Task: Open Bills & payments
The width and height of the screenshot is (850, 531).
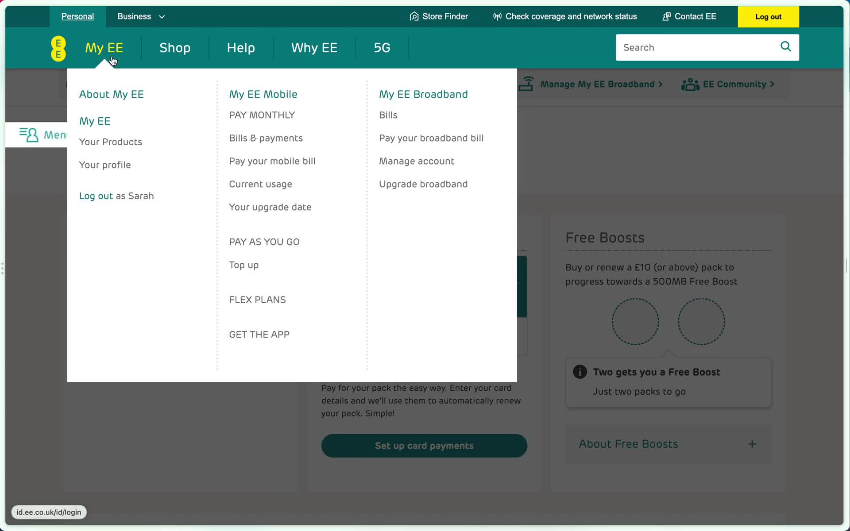Action: [x=266, y=138]
